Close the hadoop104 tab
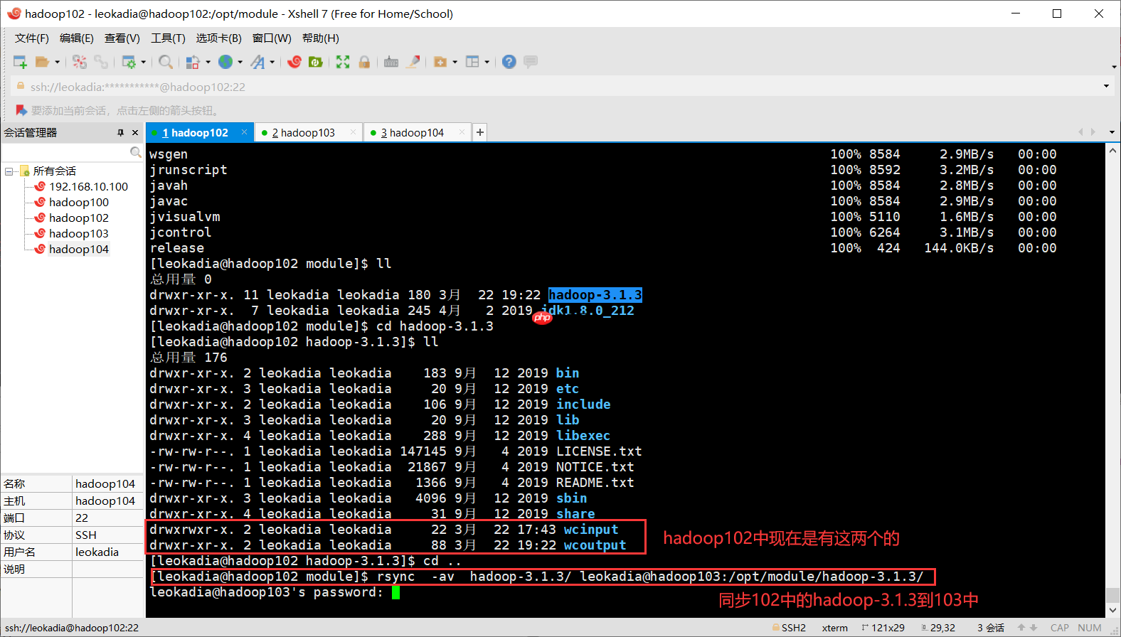 point(462,132)
